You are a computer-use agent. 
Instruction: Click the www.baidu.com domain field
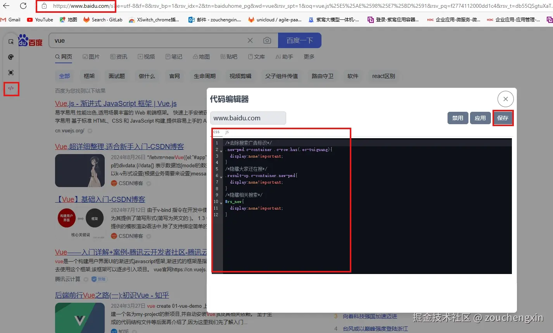pos(248,118)
